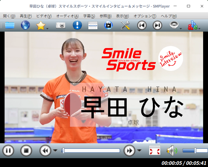Image resolution: width=208 pixels, height=167 pixels.
Task: Rewind with the backward button
Action: click(x=45, y=151)
